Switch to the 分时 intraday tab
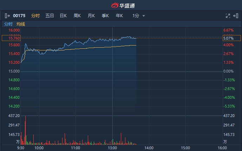 35,16
